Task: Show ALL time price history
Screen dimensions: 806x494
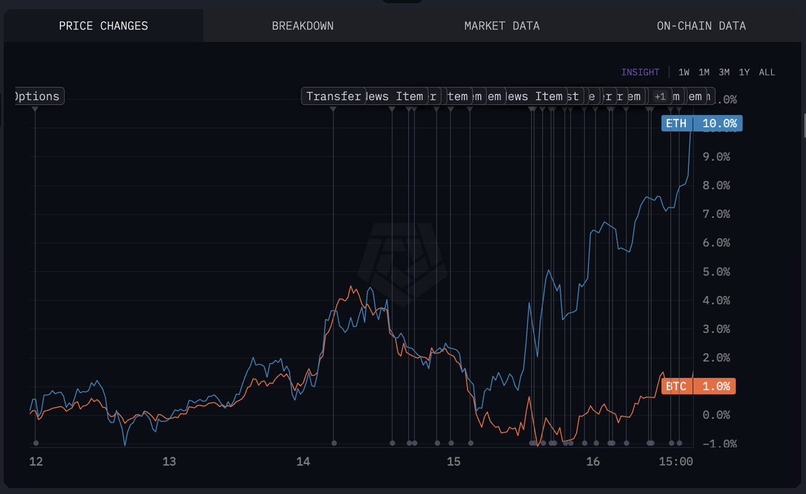Action: pos(767,72)
